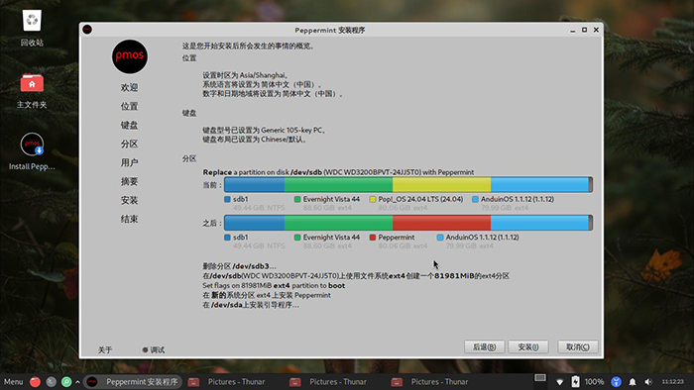
Task: Select the Keyboard step in sidebar
Action: tap(129, 125)
